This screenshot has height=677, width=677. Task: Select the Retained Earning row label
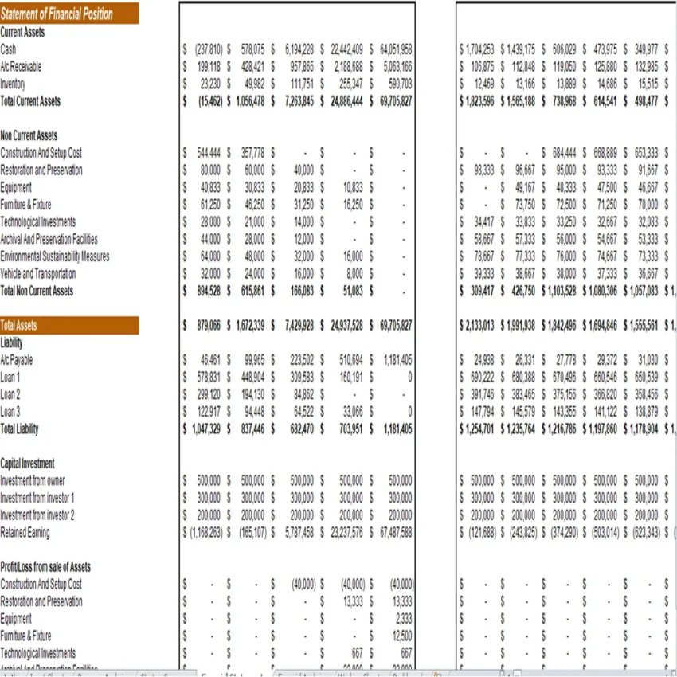(x=25, y=532)
